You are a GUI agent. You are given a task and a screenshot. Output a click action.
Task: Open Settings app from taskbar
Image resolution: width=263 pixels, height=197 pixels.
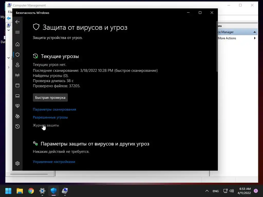point(42,191)
